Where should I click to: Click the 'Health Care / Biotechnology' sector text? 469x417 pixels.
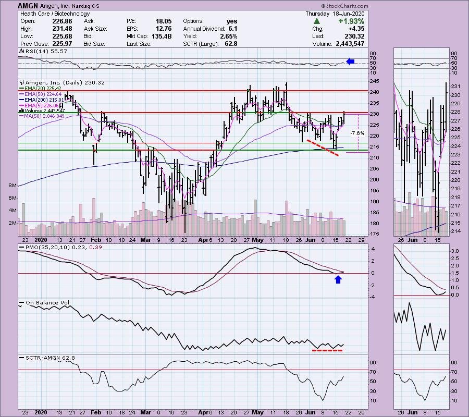coord(55,14)
